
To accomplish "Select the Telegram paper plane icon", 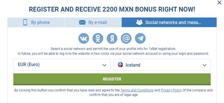I will [140, 38].
